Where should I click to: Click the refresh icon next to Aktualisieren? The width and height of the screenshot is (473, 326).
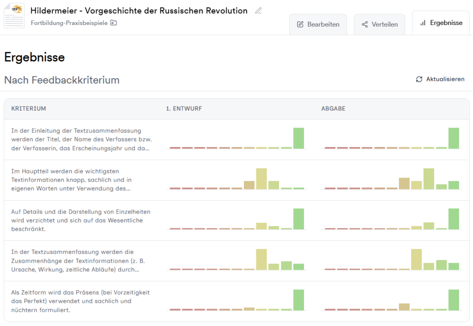(418, 79)
